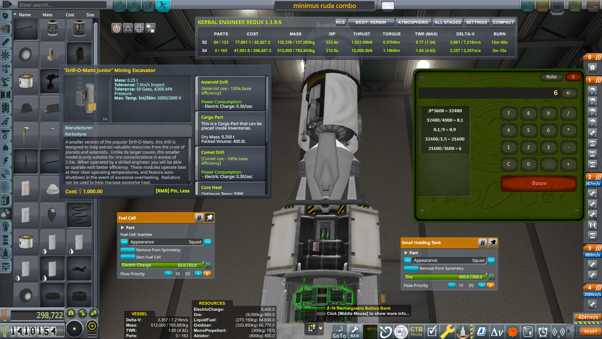Screen dimensions: 602x339
Task: Click the CTB Mouse toolbar button
Action: (x=416, y=331)
